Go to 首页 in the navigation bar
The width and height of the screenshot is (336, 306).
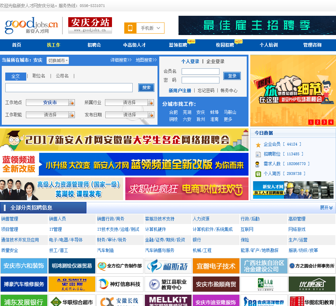[x=16, y=45]
